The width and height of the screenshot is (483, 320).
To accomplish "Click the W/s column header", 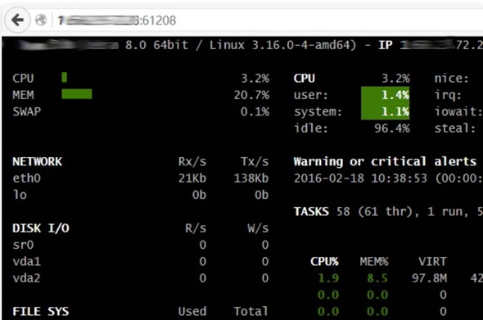I will 258,228.
